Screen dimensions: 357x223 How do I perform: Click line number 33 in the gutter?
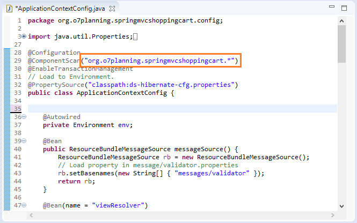point(18,93)
